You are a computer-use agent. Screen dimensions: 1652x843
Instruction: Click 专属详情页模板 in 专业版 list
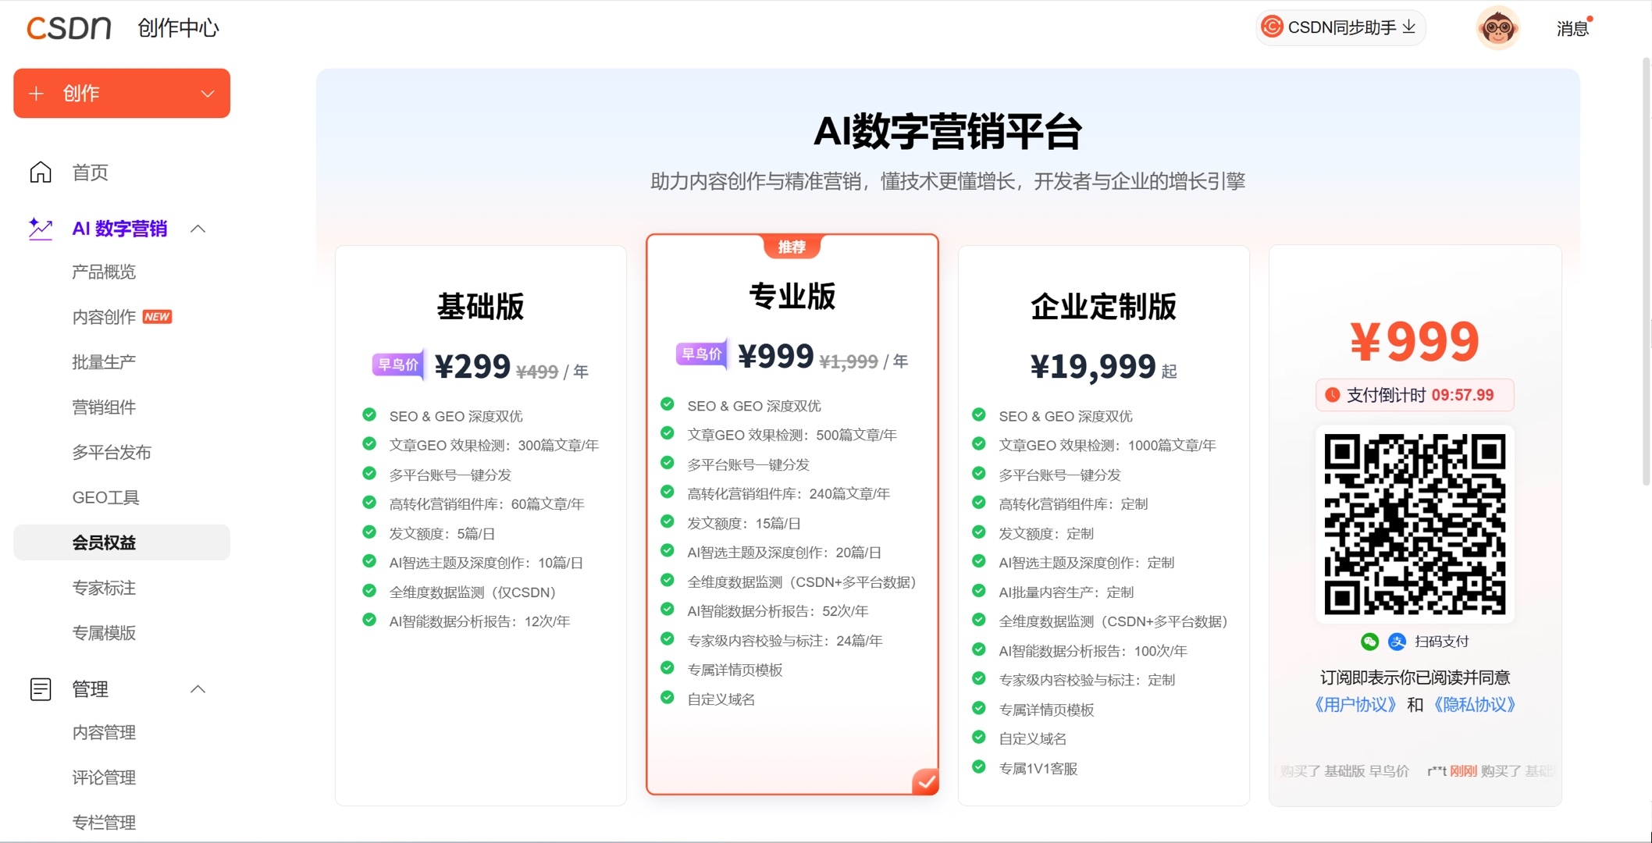735,670
